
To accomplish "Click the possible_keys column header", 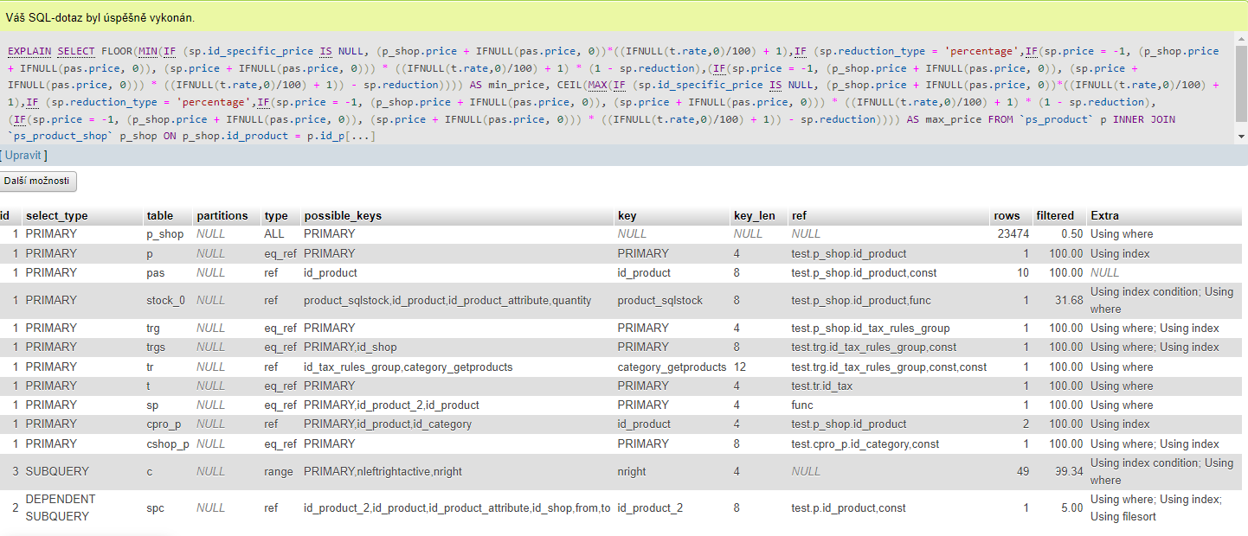I will pyautogui.click(x=343, y=215).
